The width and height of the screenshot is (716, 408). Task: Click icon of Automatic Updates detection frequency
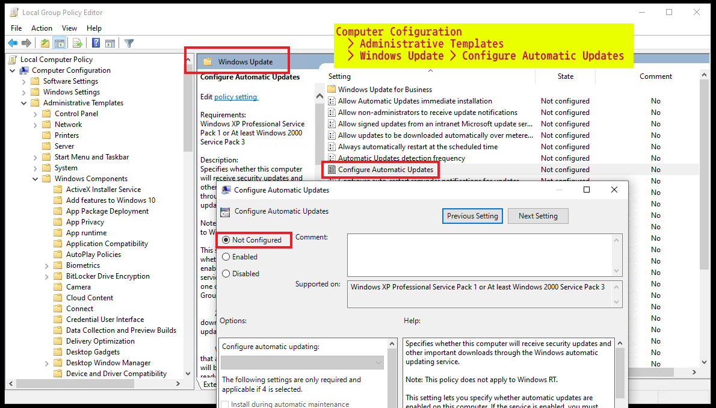pyautogui.click(x=332, y=158)
